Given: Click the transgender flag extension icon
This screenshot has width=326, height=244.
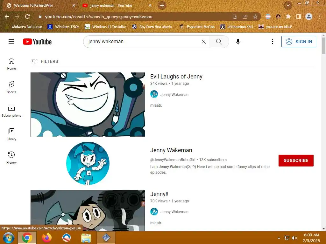Looking at the screenshot, I should tap(268, 17).
